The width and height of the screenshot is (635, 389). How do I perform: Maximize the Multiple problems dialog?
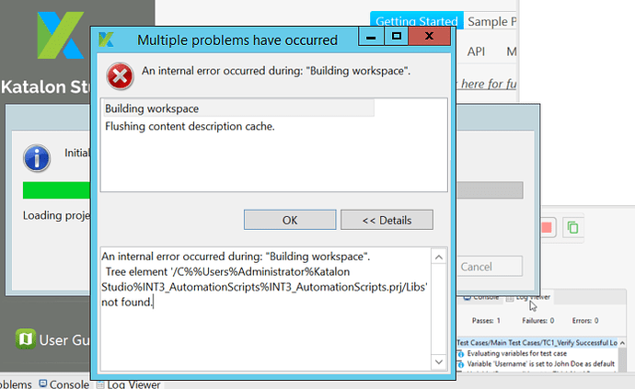396,37
